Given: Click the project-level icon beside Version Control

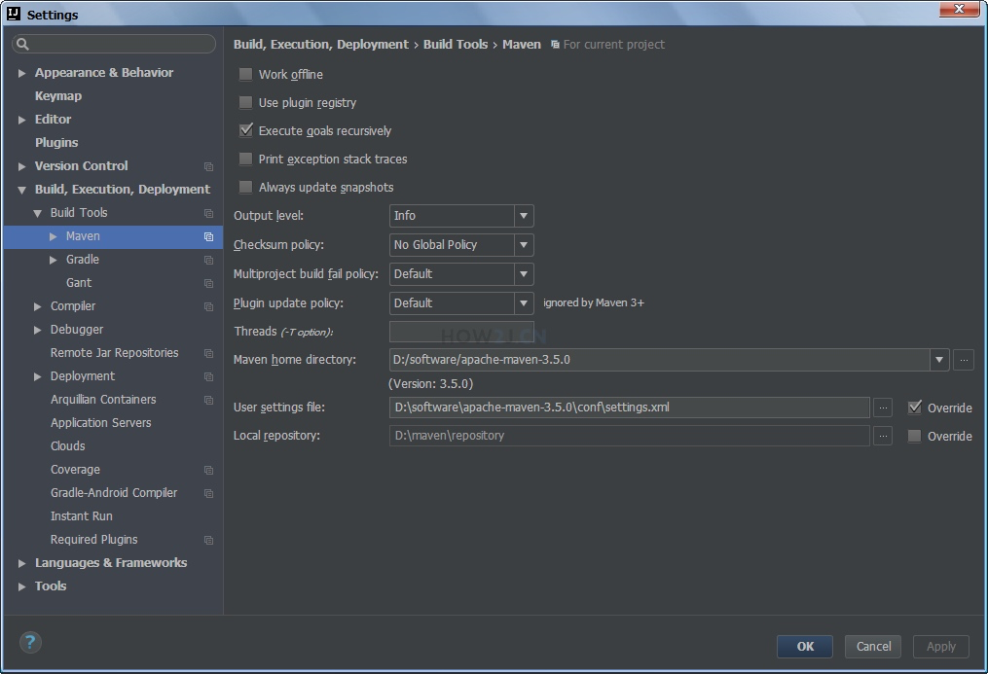Looking at the screenshot, I should click(208, 166).
